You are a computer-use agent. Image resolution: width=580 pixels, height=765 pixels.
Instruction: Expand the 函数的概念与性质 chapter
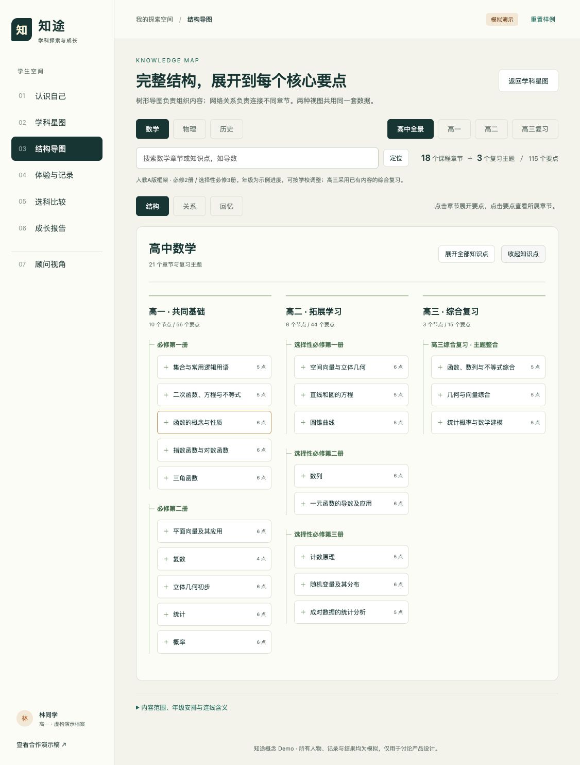click(x=214, y=423)
